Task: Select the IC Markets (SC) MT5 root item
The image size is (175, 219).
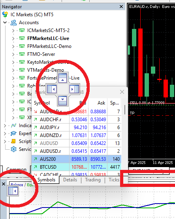Action: point(32,15)
